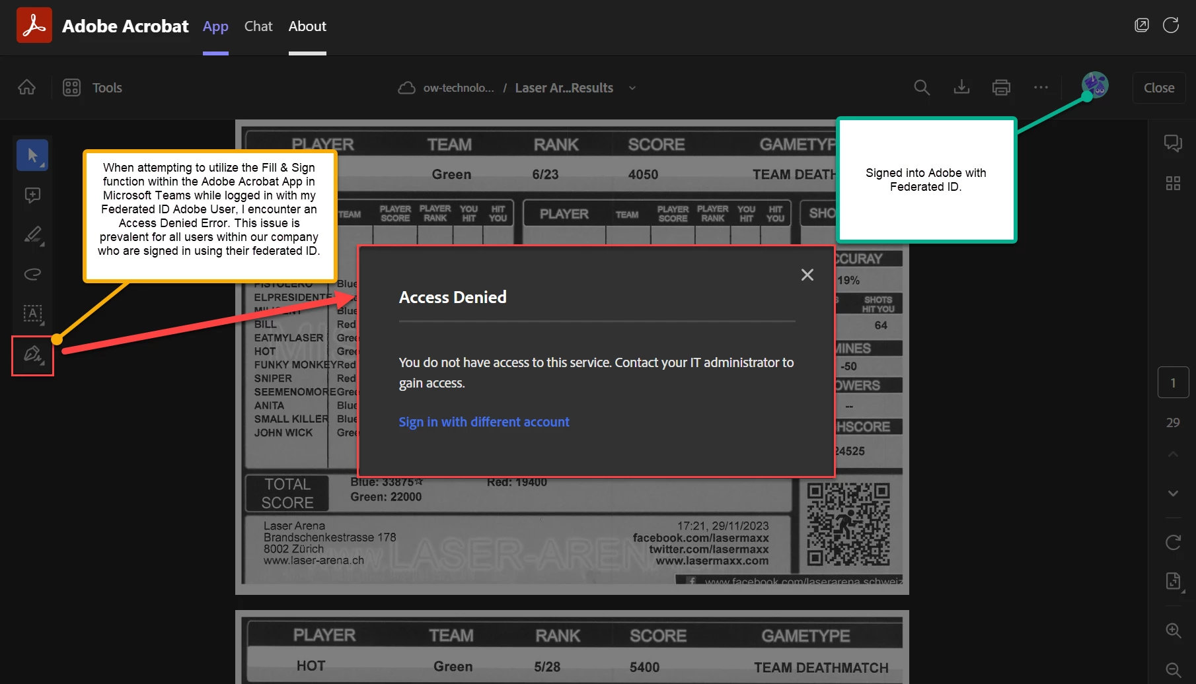The height and width of the screenshot is (684, 1196).
Task: Select the add comment tool
Action: click(32, 195)
